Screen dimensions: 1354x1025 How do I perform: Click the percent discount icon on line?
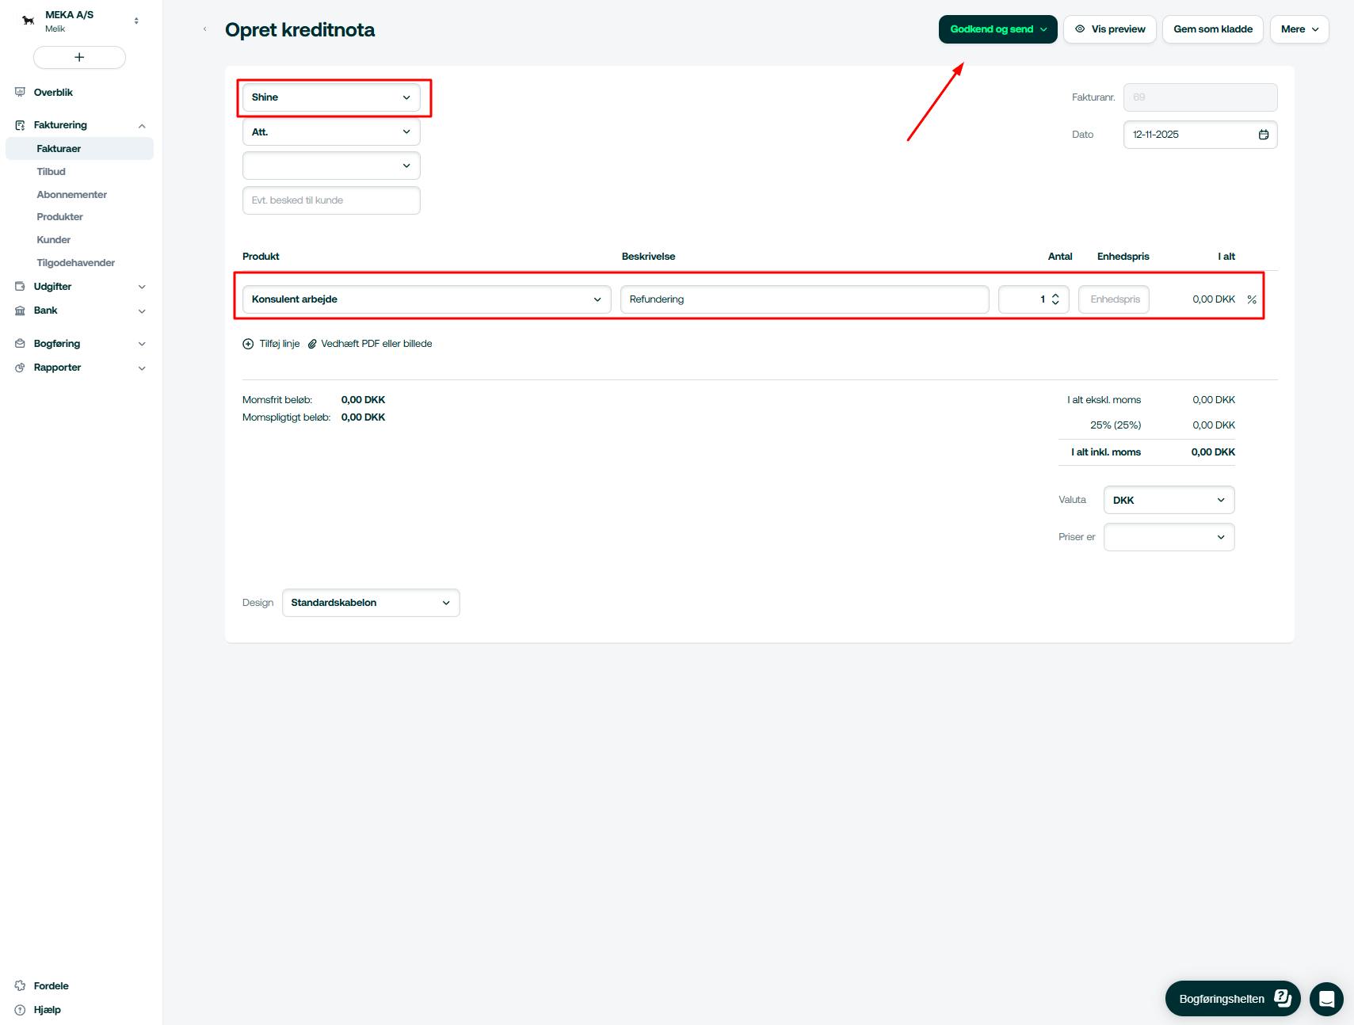click(x=1252, y=299)
